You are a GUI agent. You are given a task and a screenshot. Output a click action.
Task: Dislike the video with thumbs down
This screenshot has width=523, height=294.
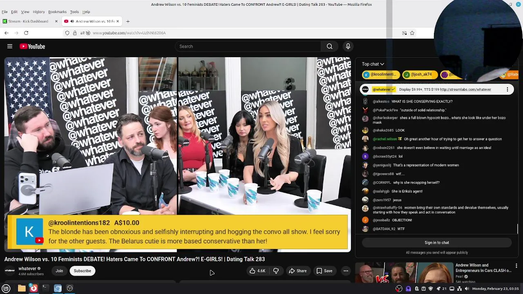(x=276, y=271)
